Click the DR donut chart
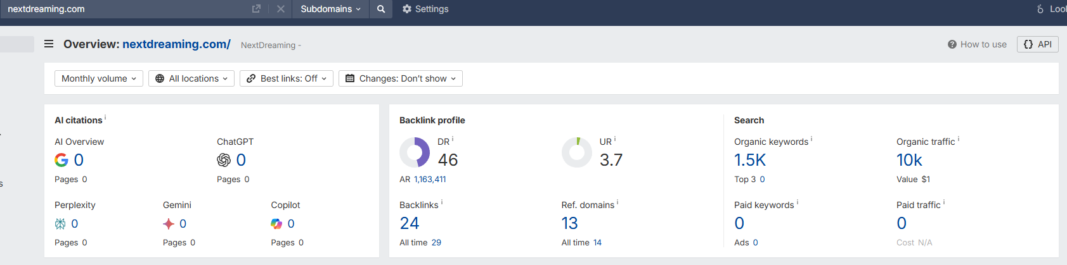 click(415, 152)
